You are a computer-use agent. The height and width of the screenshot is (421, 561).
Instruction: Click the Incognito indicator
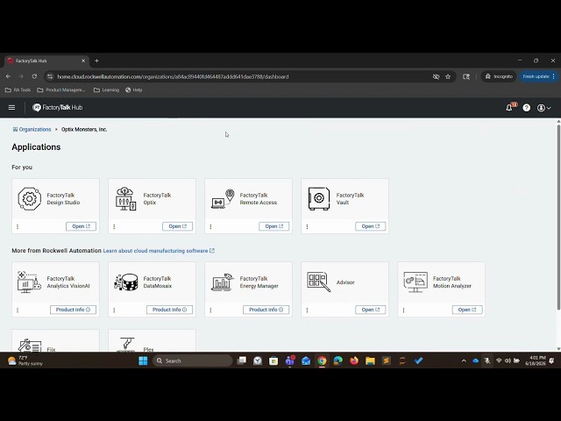[499, 76]
